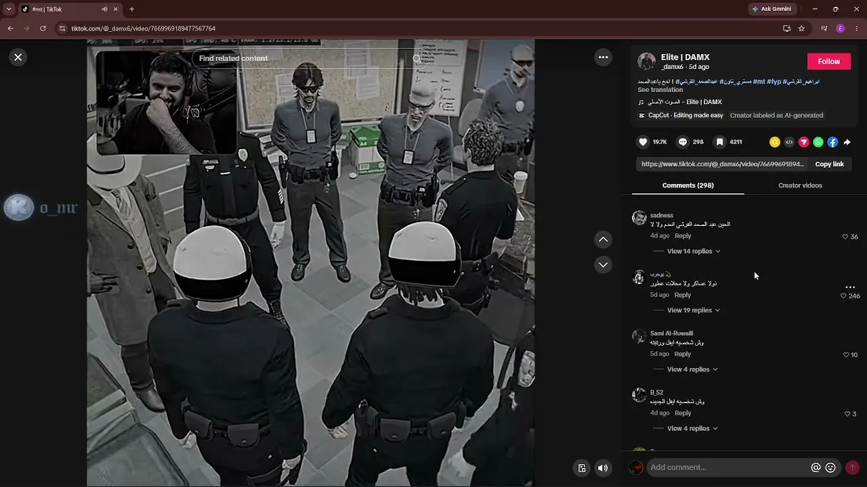The width and height of the screenshot is (867, 487).
Task: Open Ask Gemini in the browser
Action: [x=771, y=9]
